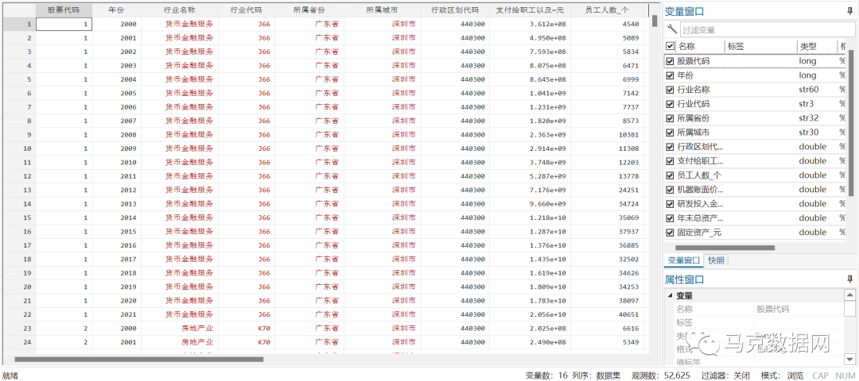The image size is (859, 381).
Task: Uncheck the 行政区划代... variable checkbox
Action: (x=670, y=147)
